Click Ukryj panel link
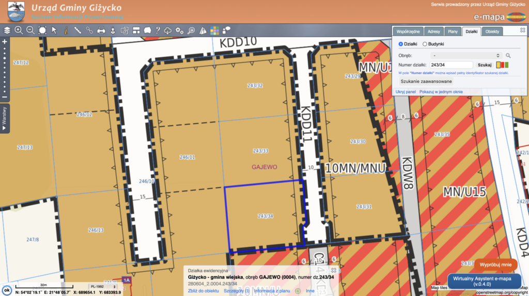The image size is (529, 296). (406, 92)
